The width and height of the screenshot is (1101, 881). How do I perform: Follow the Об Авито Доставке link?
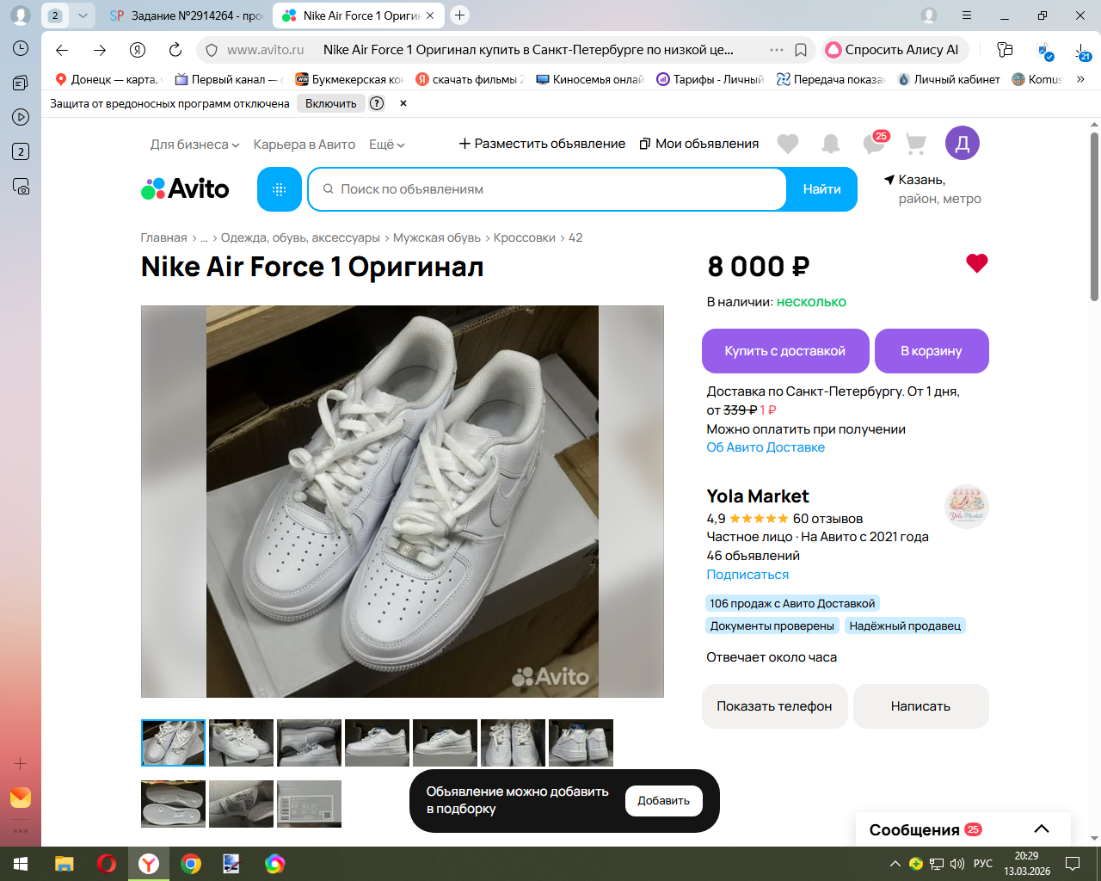766,447
